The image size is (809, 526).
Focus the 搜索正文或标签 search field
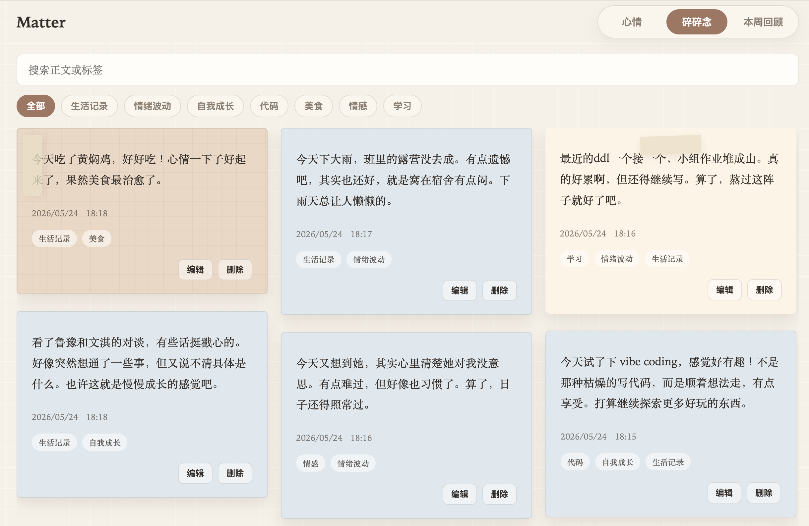coord(407,70)
